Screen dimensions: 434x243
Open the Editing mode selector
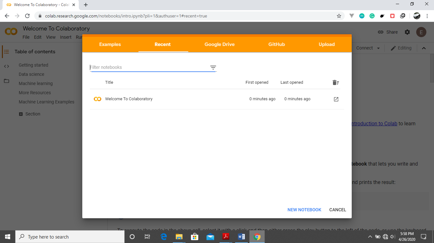401,48
